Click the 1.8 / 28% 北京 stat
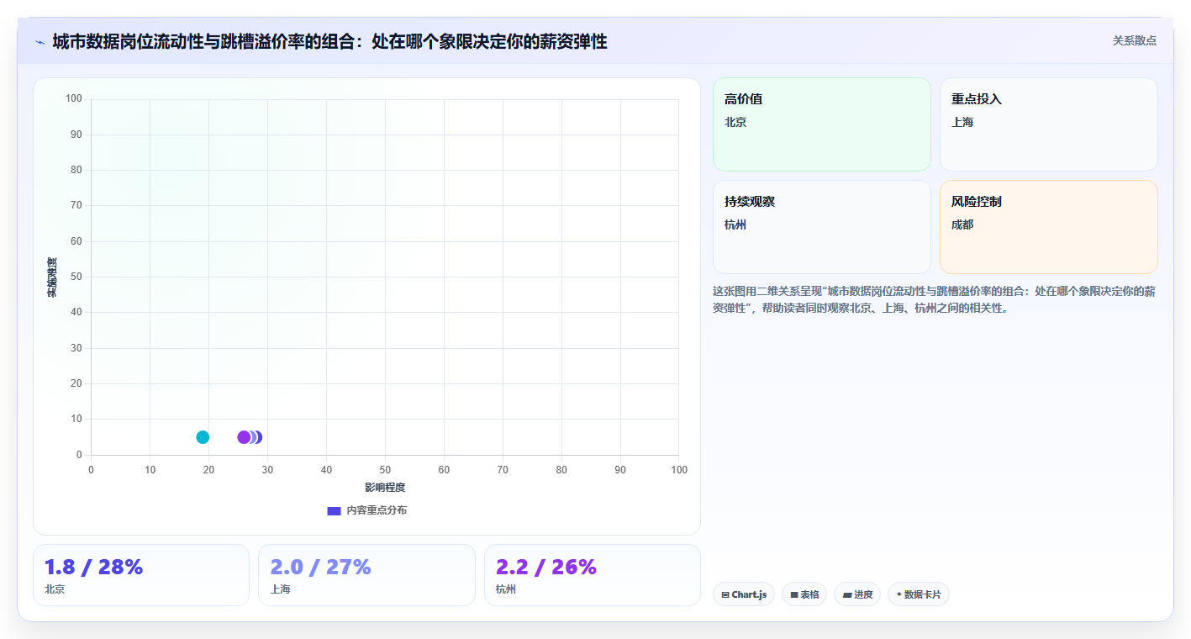This screenshot has height=639, width=1191. [141, 575]
